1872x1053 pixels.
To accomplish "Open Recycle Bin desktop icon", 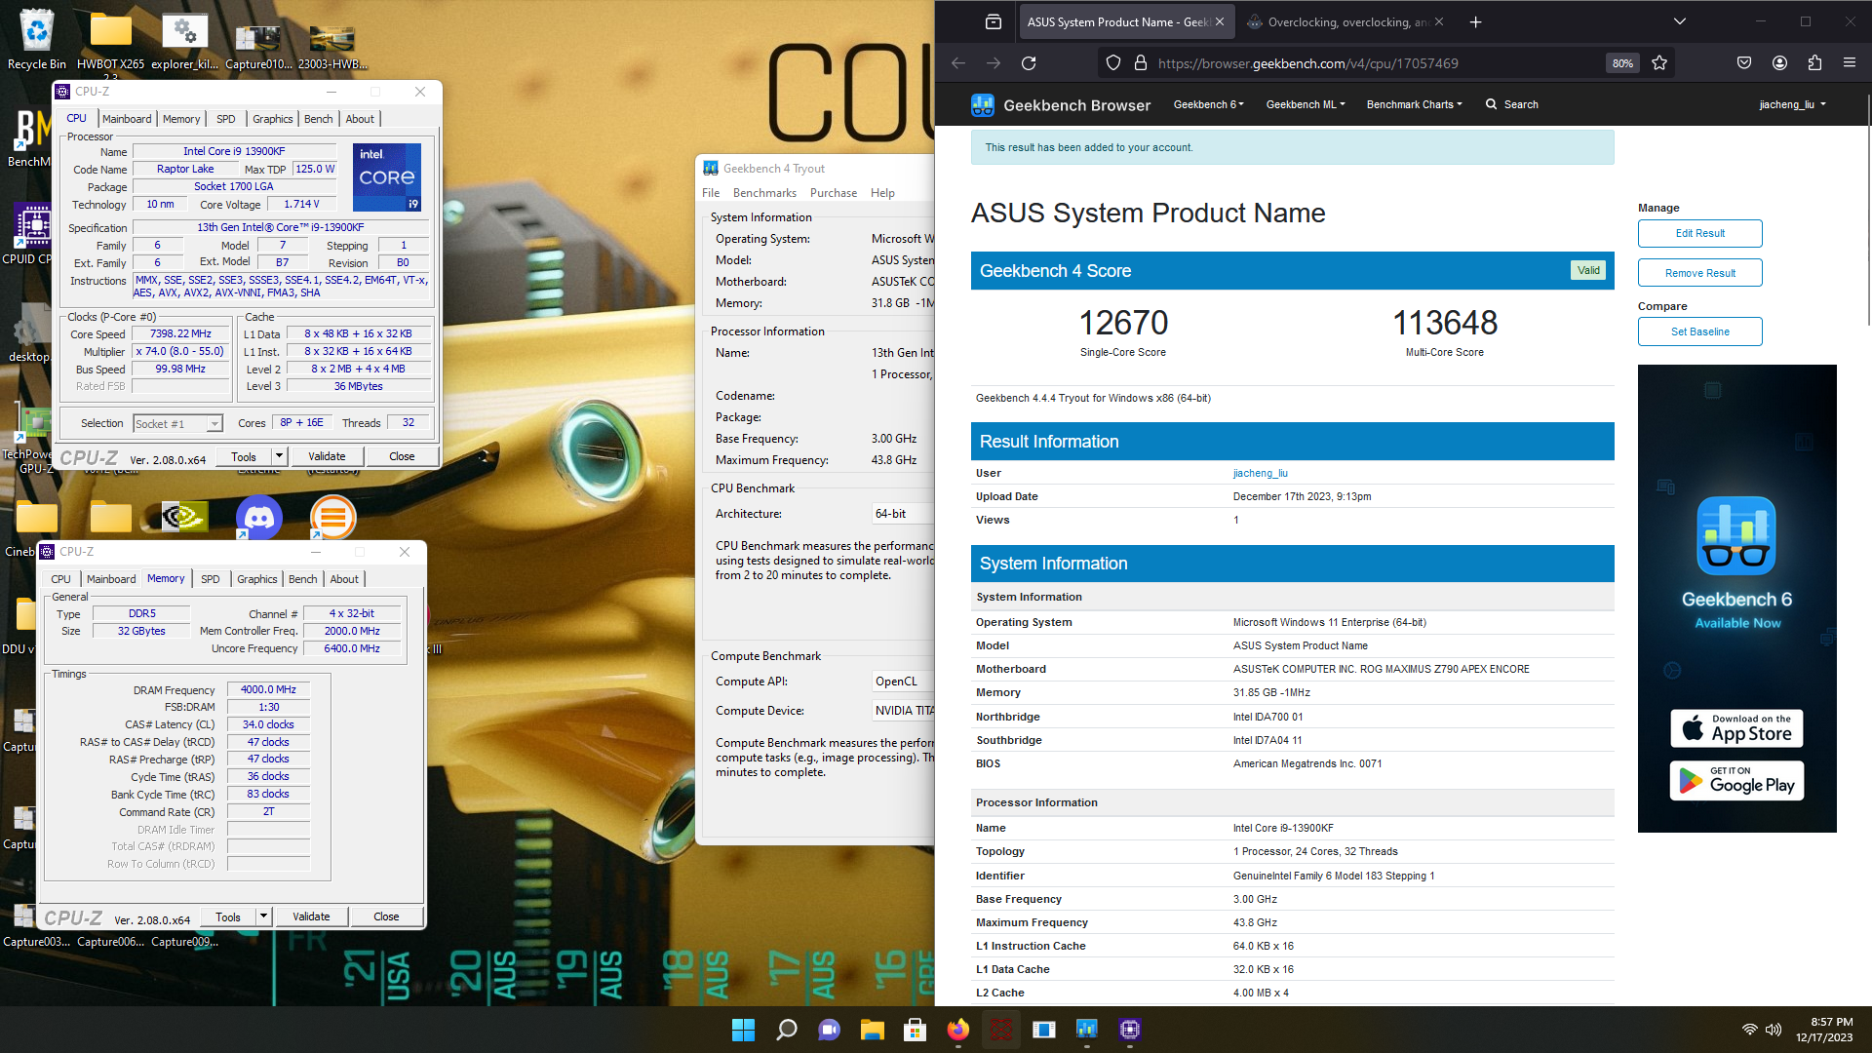I will pos(37,39).
